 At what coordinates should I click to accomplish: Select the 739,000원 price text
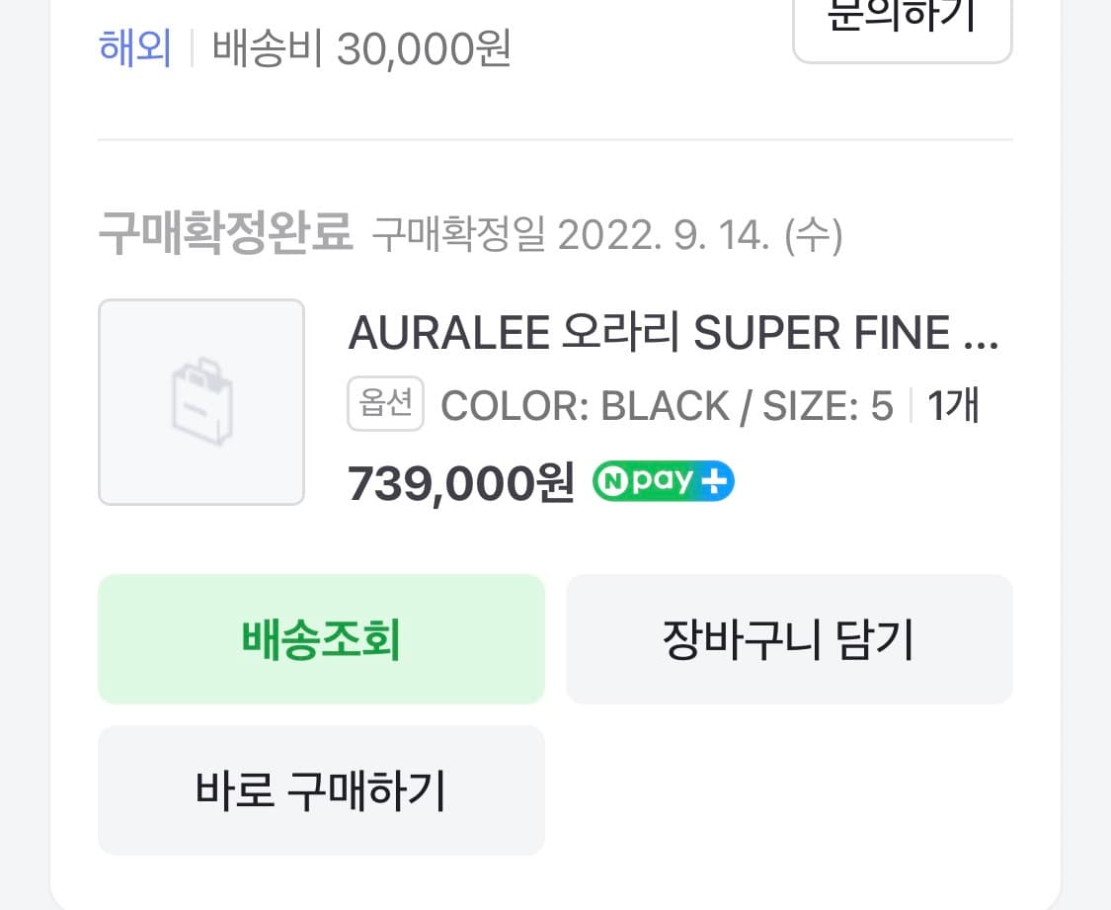coord(460,482)
